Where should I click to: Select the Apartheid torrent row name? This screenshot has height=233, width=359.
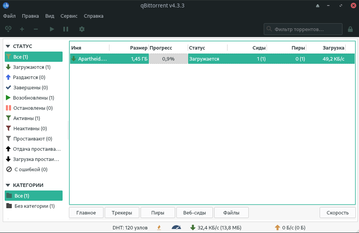93,59
